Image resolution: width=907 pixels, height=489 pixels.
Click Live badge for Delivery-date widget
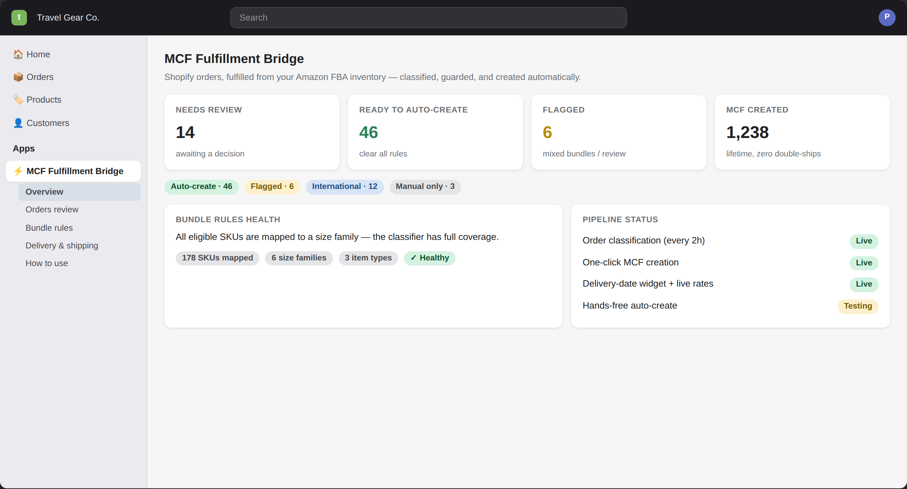click(x=864, y=284)
